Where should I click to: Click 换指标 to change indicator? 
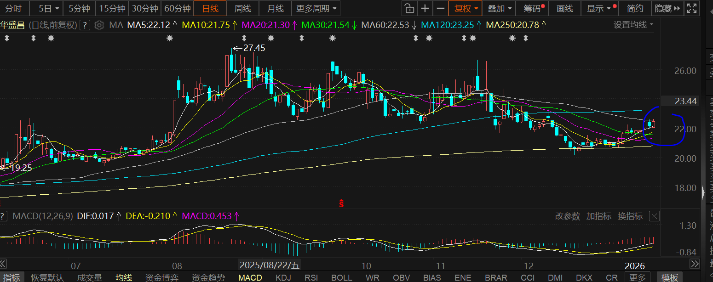(x=630, y=216)
